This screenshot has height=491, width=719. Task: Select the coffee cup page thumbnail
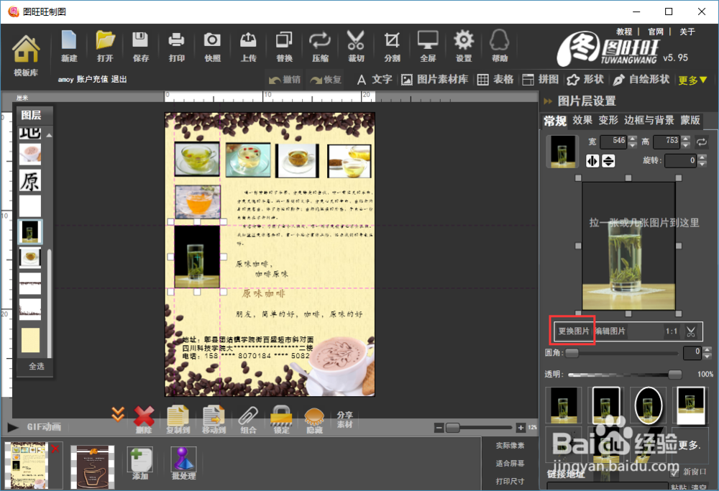tap(92, 467)
